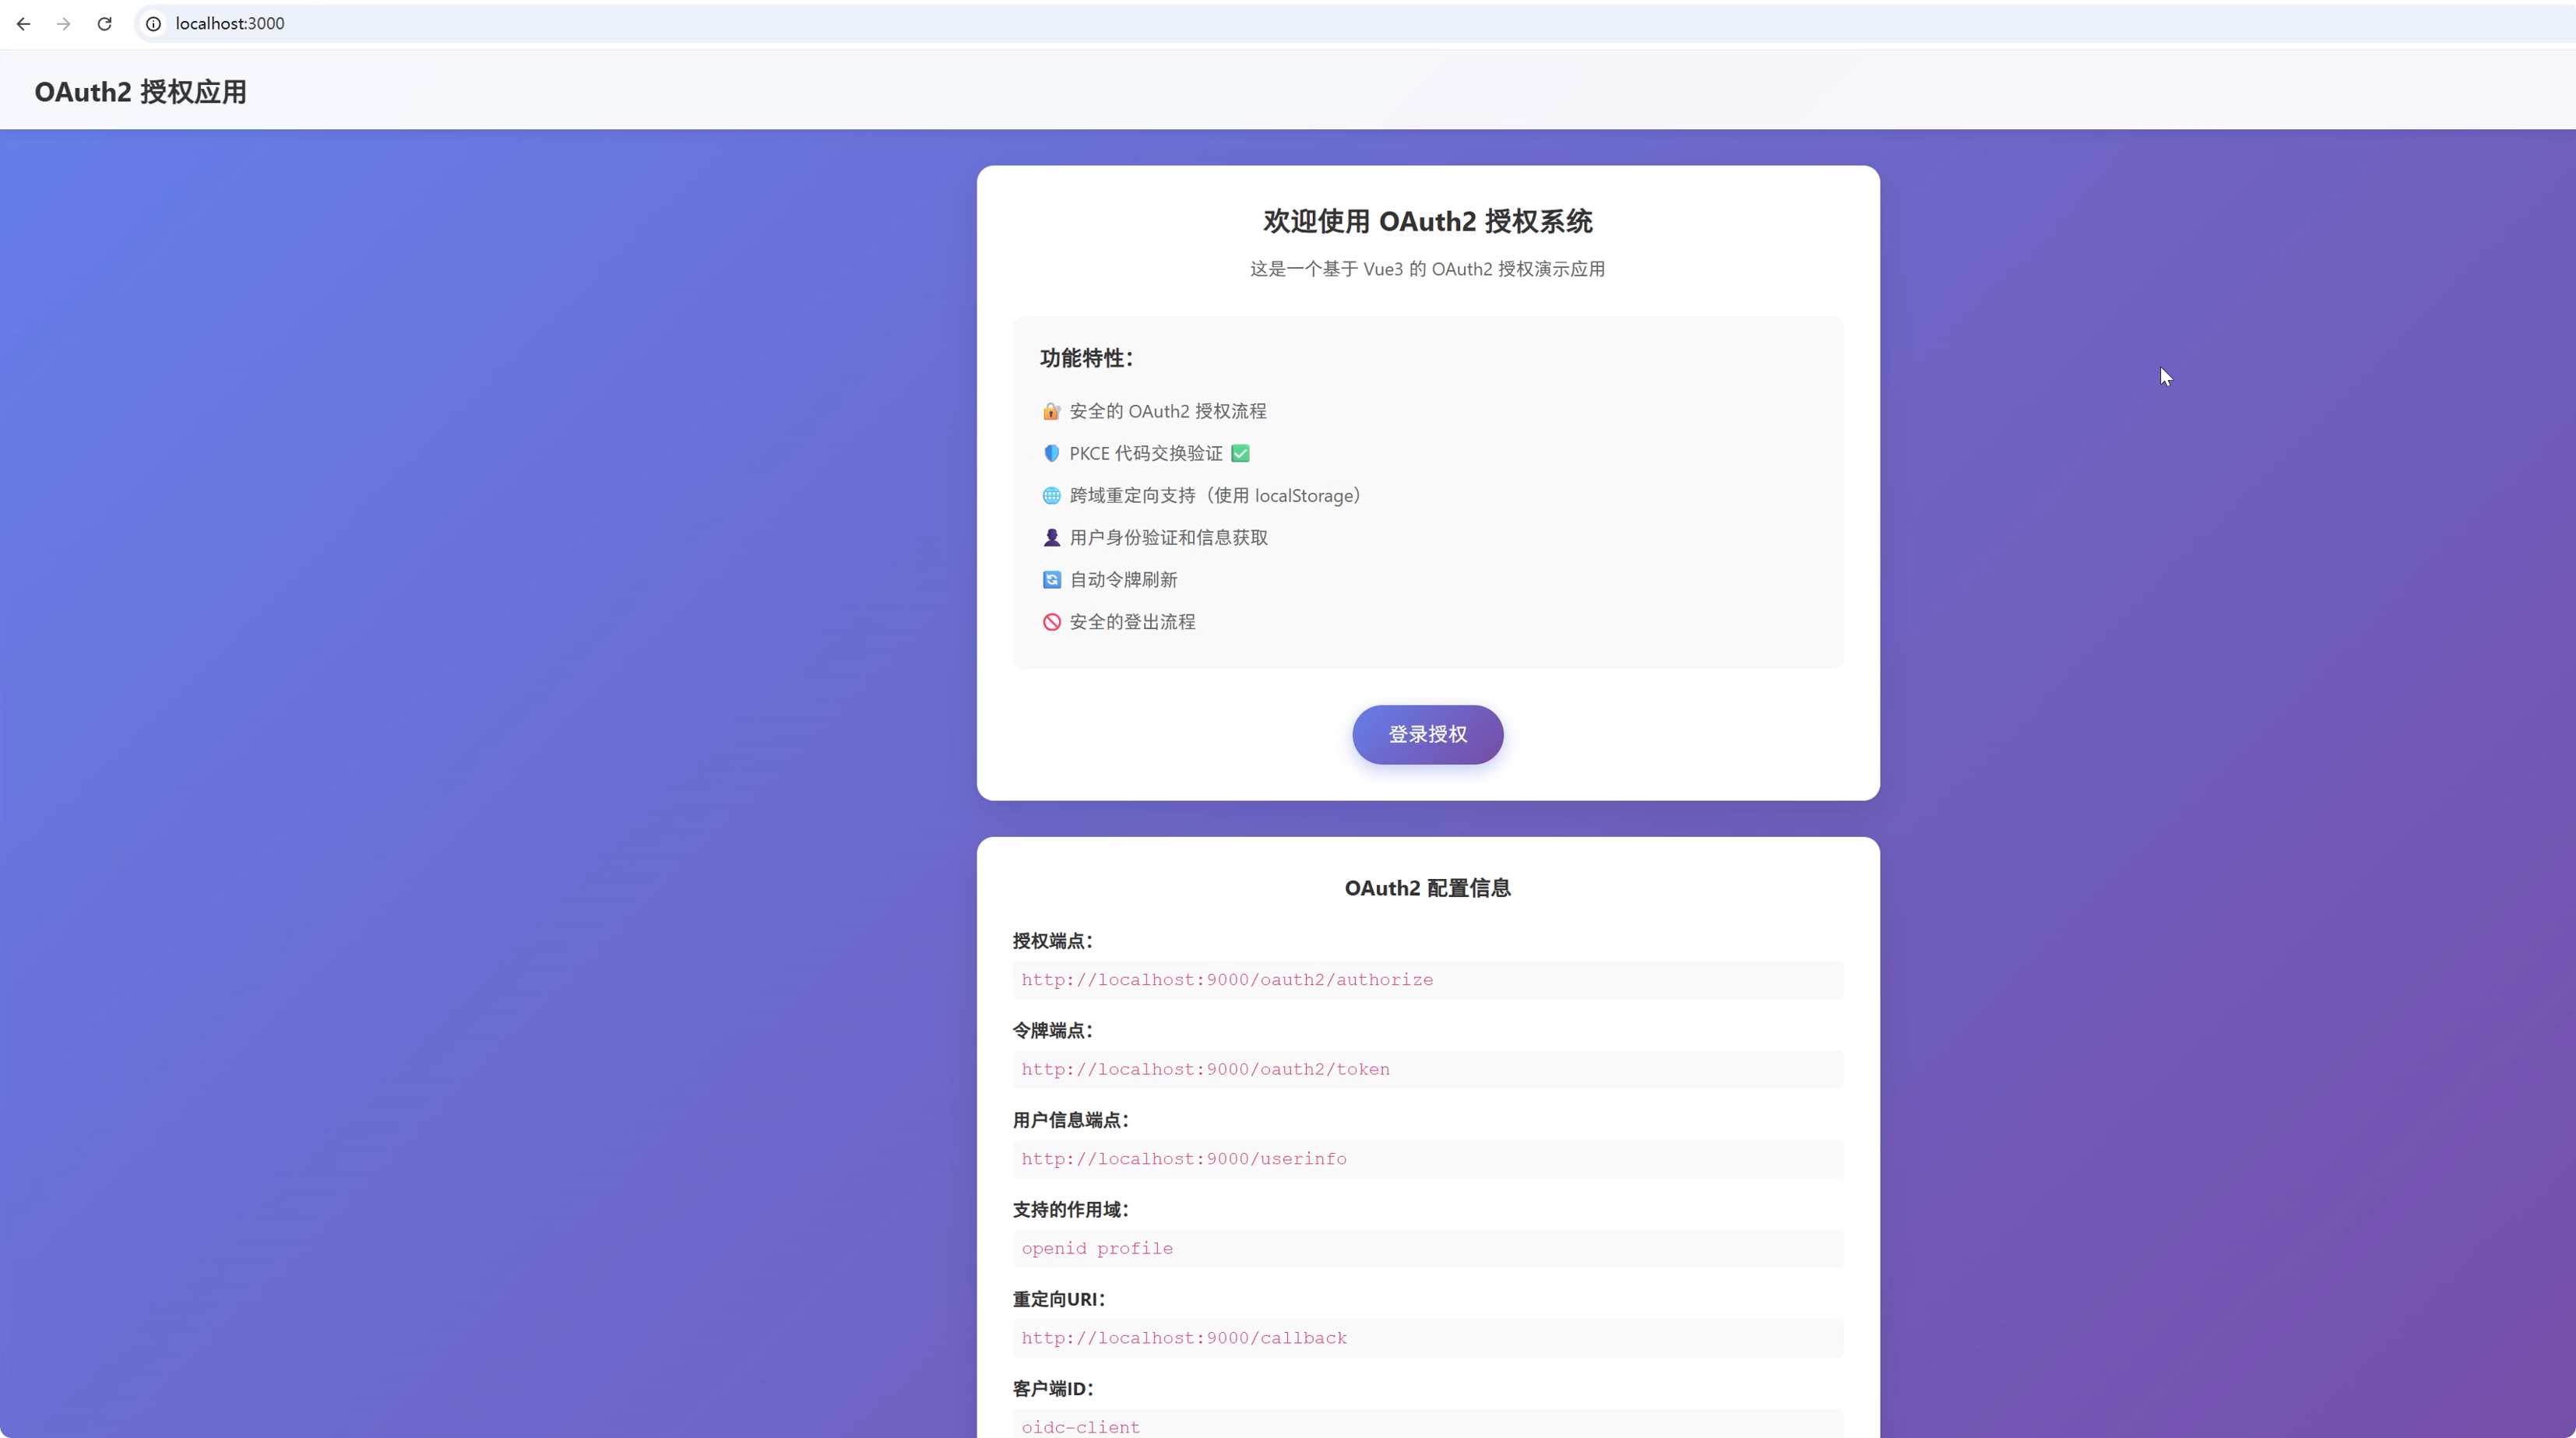Click the green checkmark after PKCE 代码交换验证
The width and height of the screenshot is (2576, 1438).
(x=1240, y=454)
